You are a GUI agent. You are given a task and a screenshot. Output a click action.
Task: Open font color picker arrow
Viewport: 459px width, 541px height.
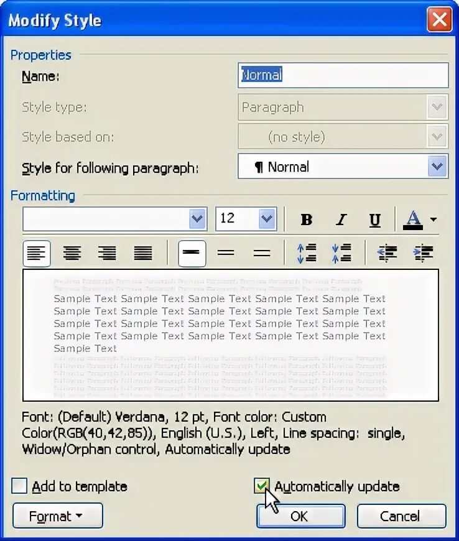433,220
